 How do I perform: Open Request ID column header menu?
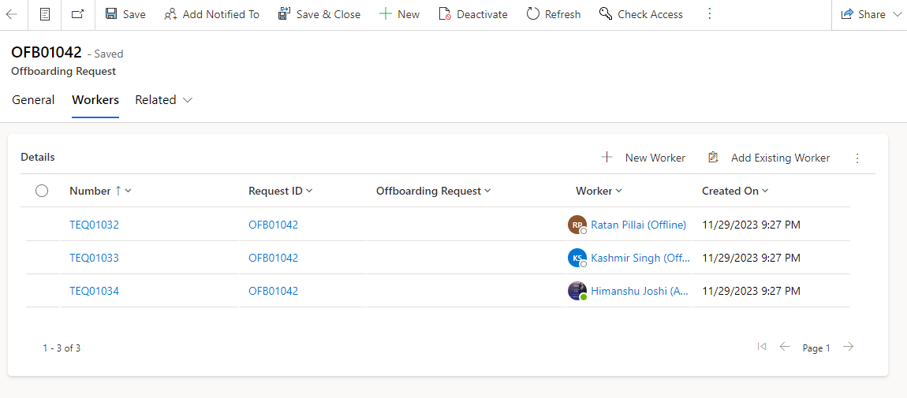(x=280, y=191)
